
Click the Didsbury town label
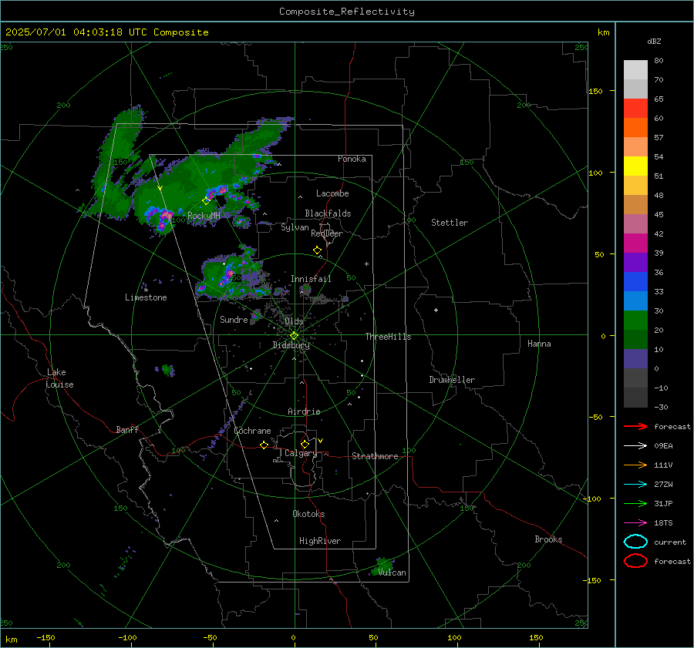tap(291, 345)
